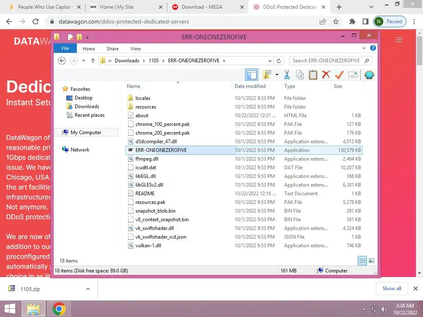Sort by the Name column header
The image size is (423, 317).
coord(133,86)
